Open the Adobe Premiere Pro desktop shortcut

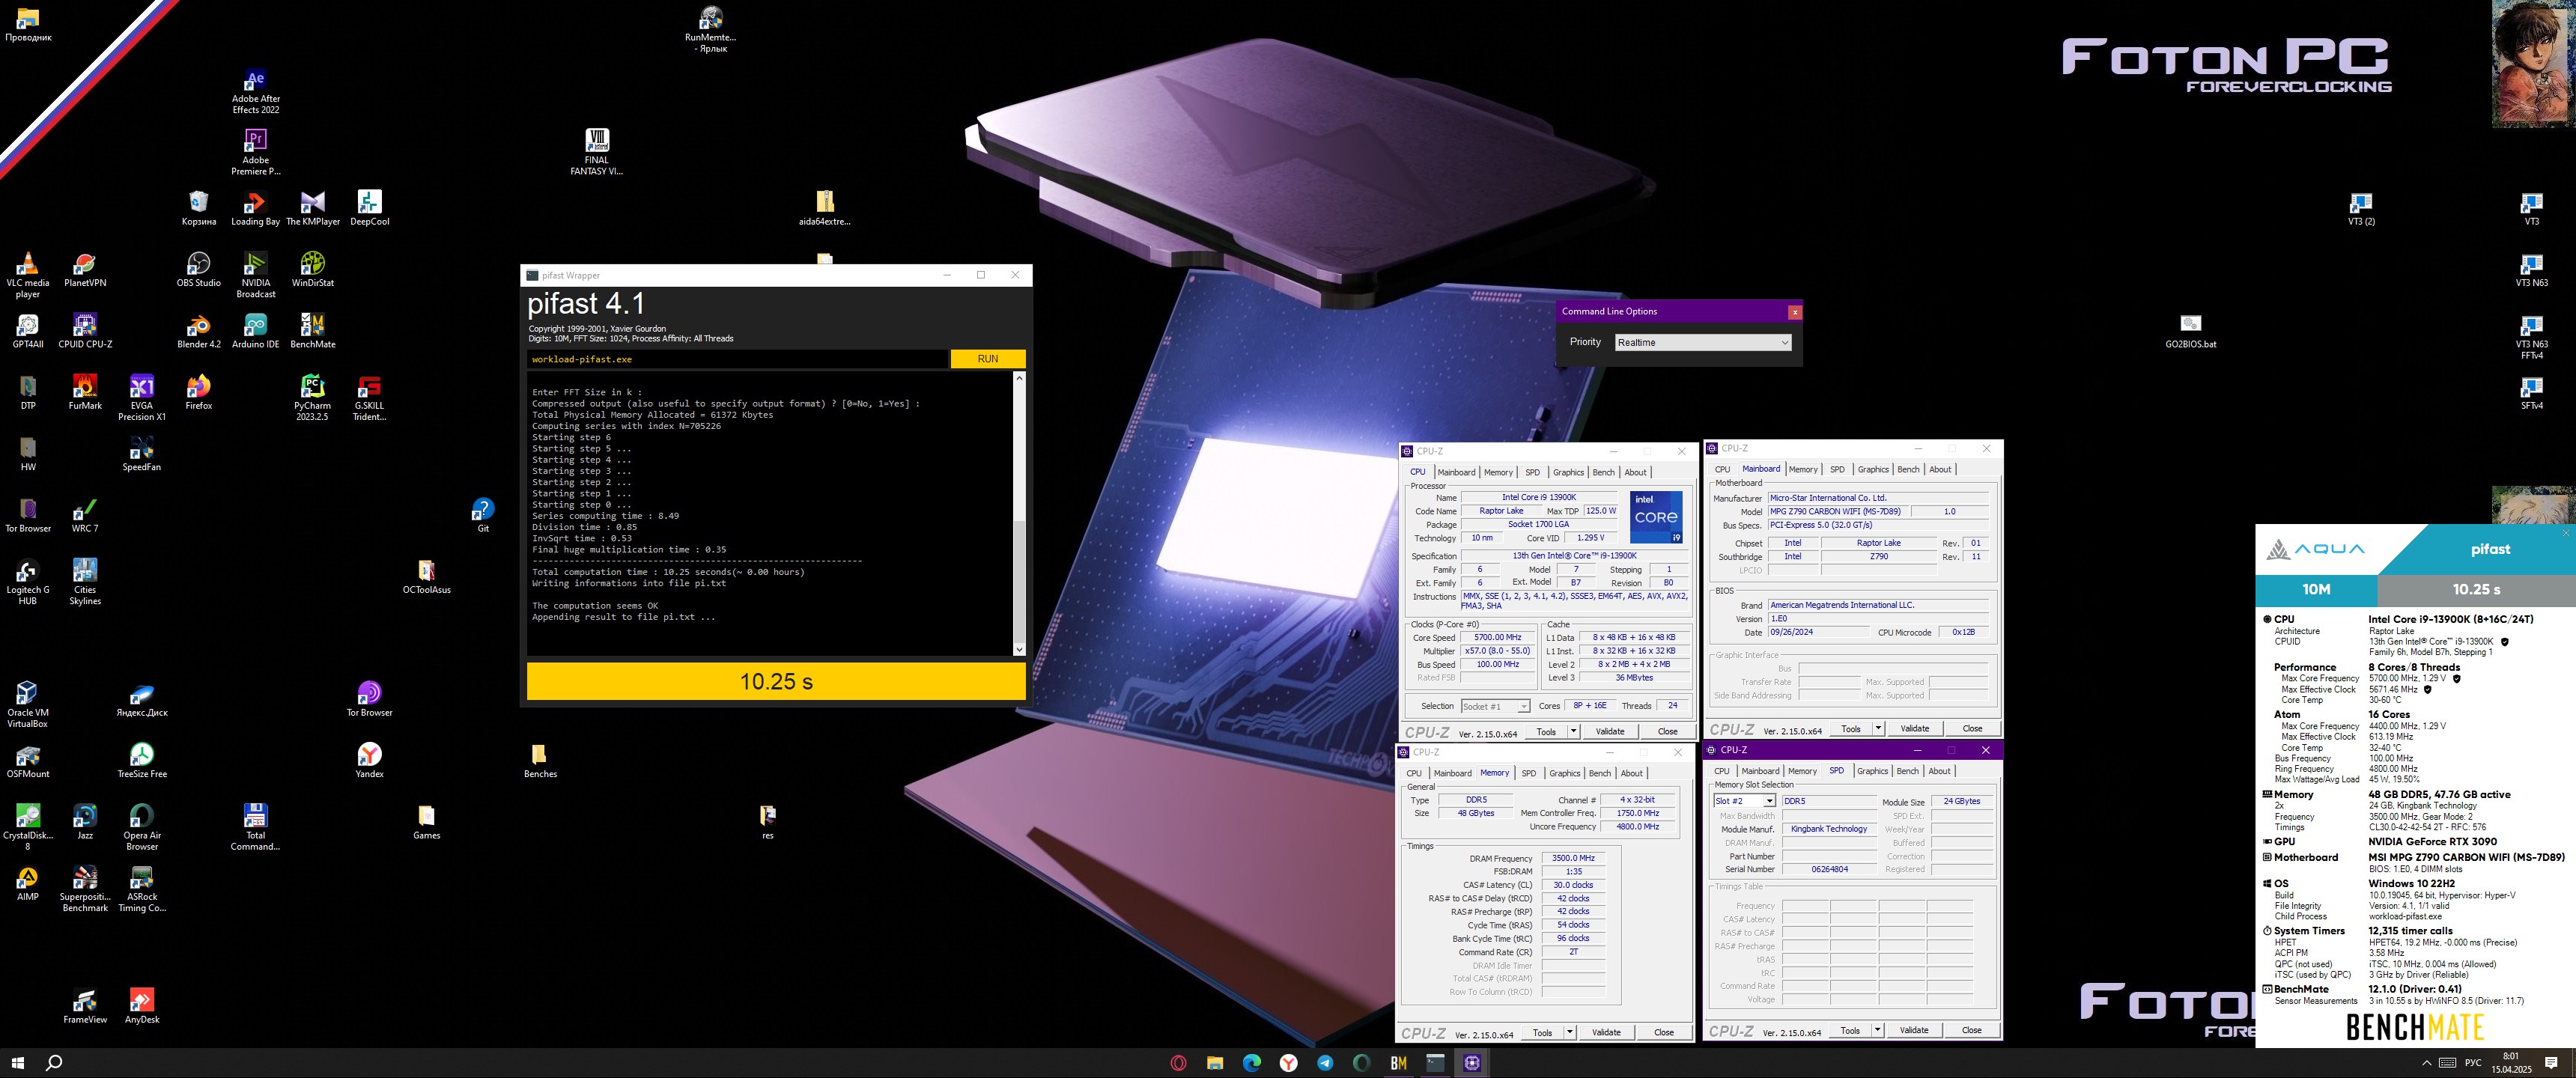[256, 152]
